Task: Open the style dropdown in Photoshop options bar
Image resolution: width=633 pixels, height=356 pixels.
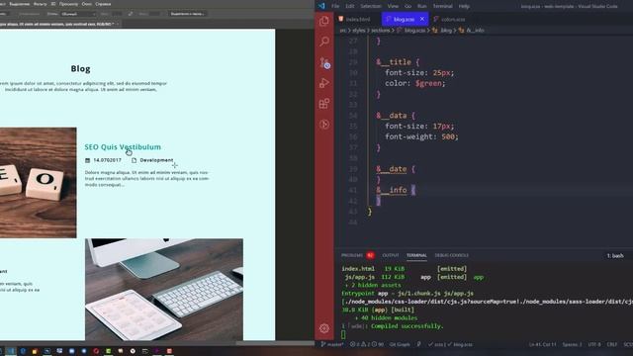Action: coord(79,14)
